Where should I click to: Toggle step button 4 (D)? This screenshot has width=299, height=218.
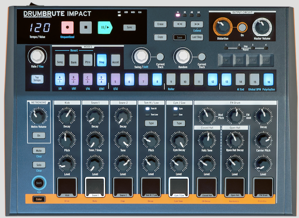[101, 79]
